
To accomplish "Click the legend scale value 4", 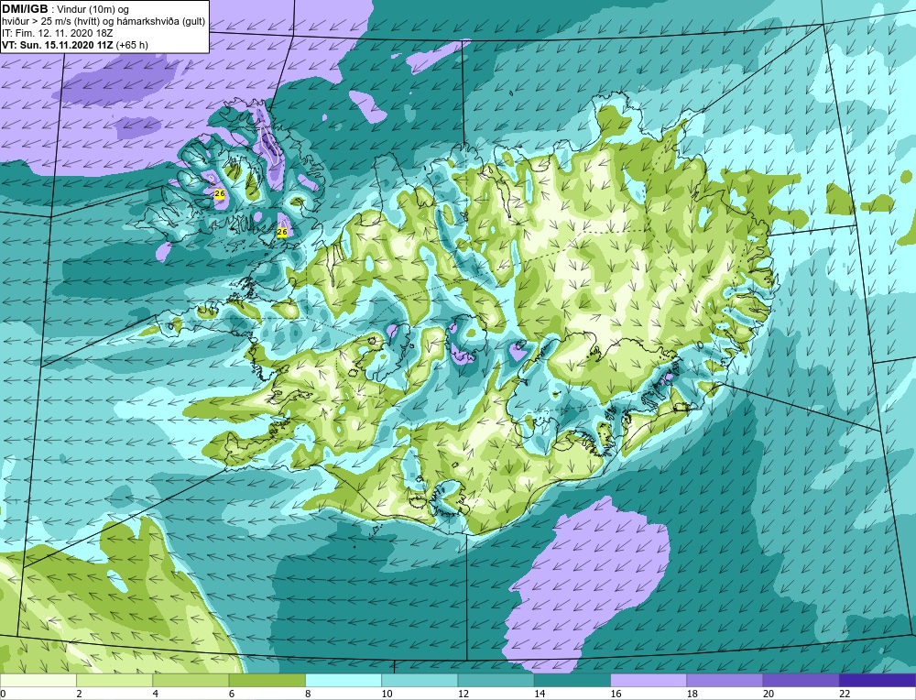I will click(155, 694).
